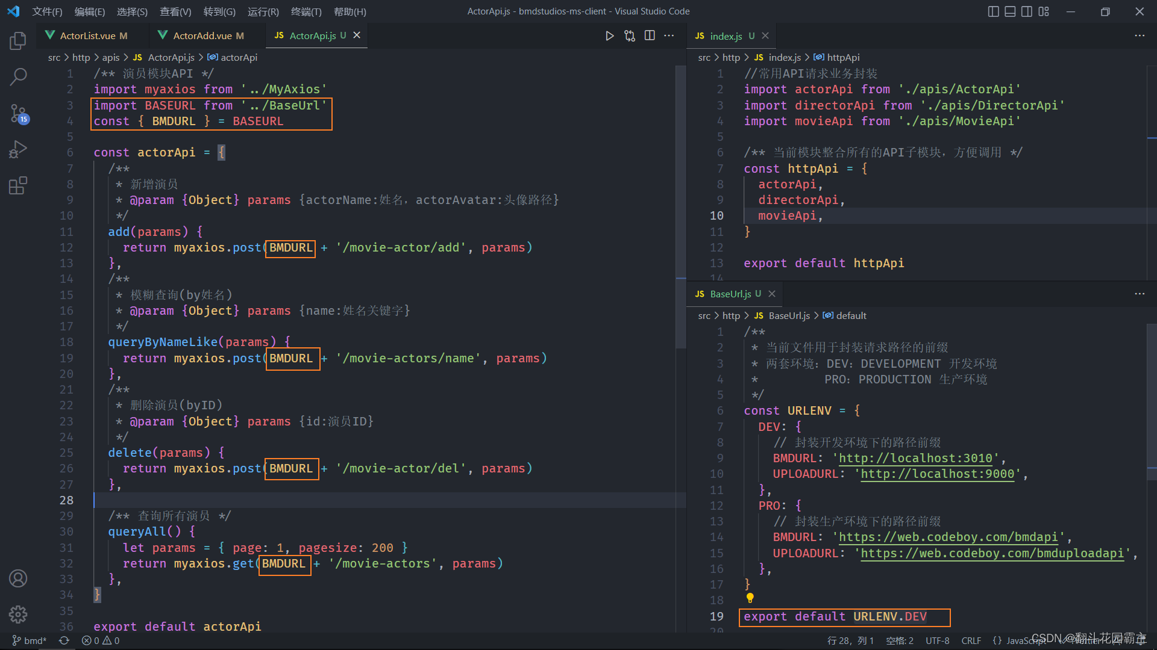Viewport: 1157px width, 650px height.
Task: Click ActorApi.js vertical scrollbar thumb
Action: 681,206
